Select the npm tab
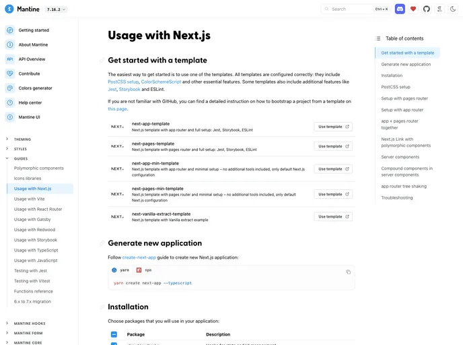This screenshot has height=345, width=463. tap(144, 270)
